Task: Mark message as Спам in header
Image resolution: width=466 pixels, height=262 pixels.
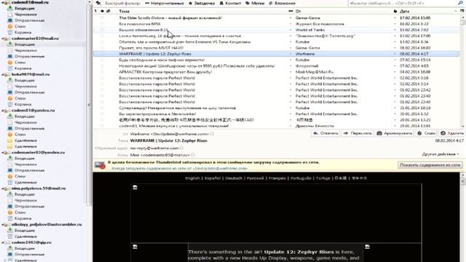Action: click(x=426, y=133)
